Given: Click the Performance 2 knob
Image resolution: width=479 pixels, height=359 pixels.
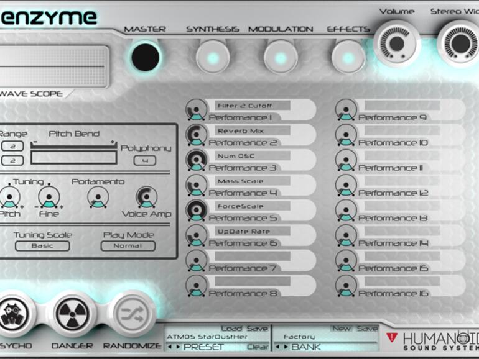Looking at the screenshot, I should point(197,135).
